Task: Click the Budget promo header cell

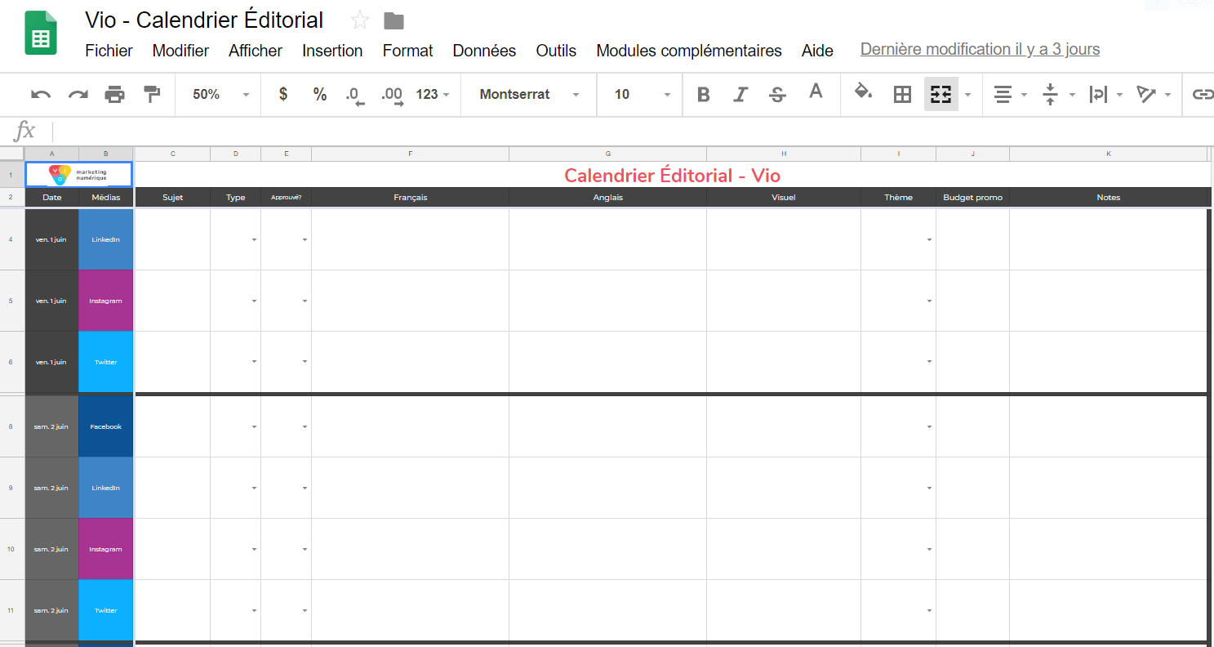Action: tap(972, 197)
